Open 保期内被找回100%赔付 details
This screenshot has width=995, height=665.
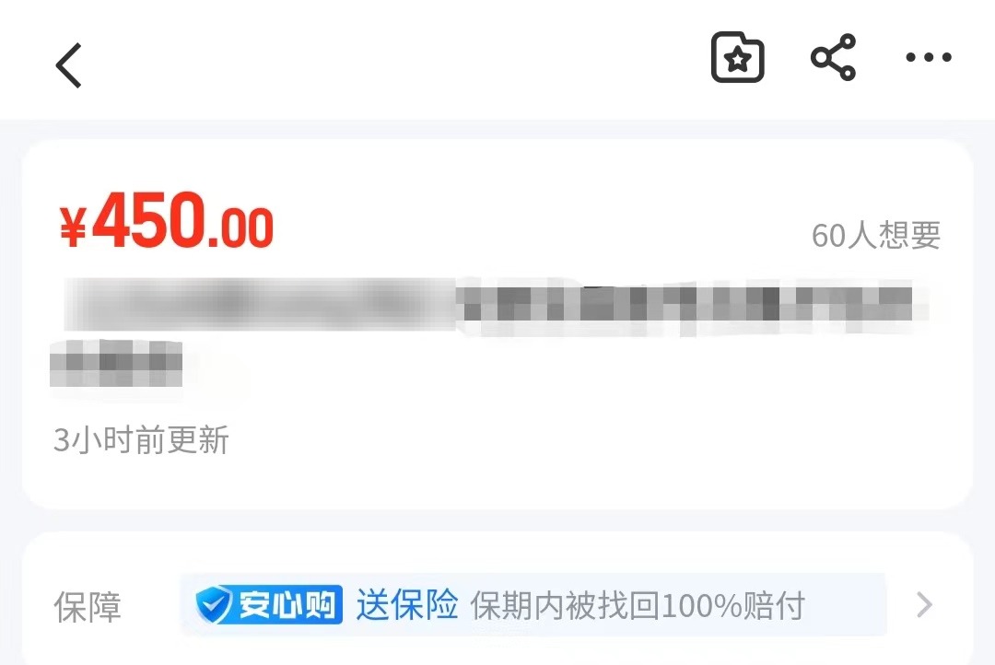(638, 605)
